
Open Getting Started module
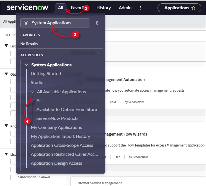46,74
